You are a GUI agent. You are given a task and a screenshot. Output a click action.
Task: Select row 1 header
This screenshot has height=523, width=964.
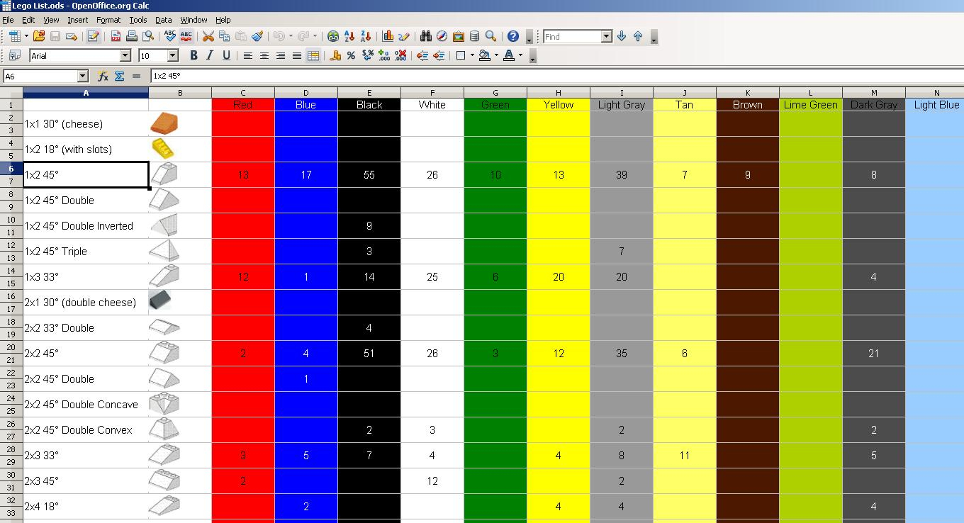point(11,105)
